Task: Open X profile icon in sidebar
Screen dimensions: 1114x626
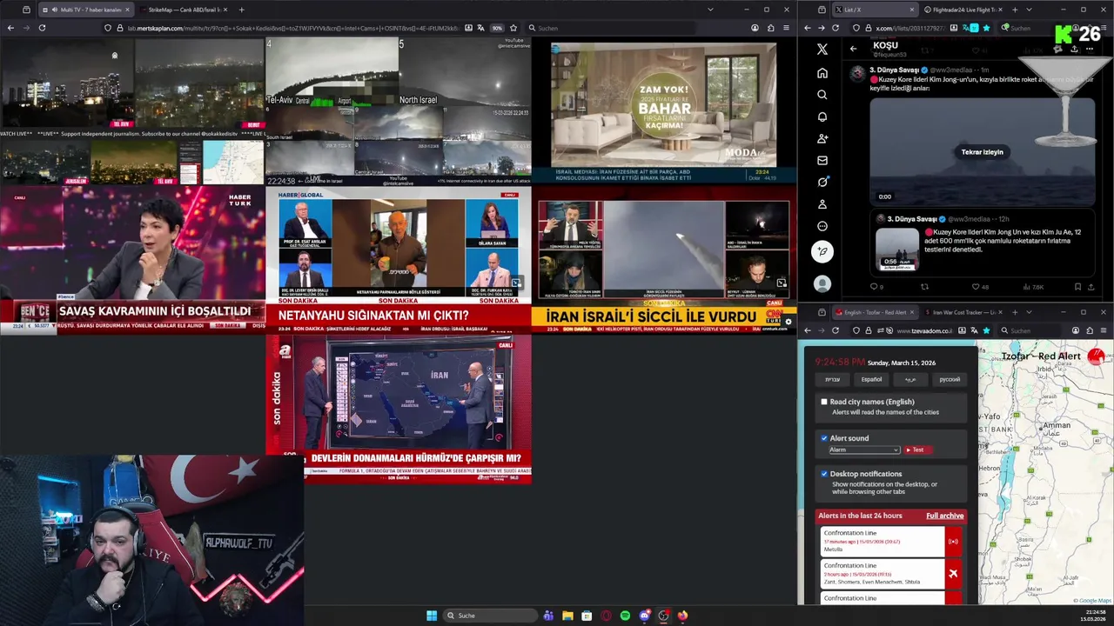Action: (x=822, y=204)
